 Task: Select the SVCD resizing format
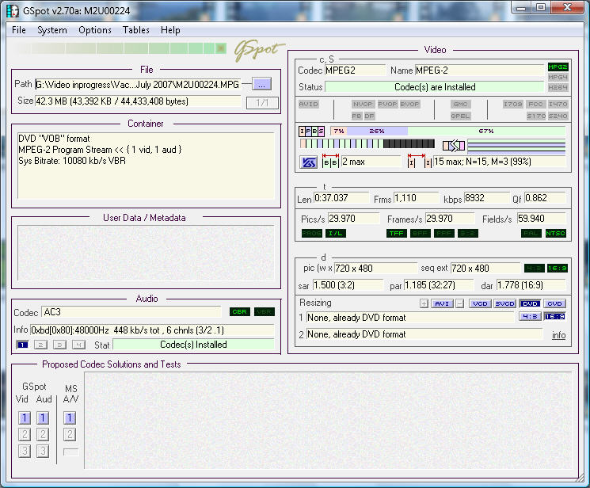(504, 303)
